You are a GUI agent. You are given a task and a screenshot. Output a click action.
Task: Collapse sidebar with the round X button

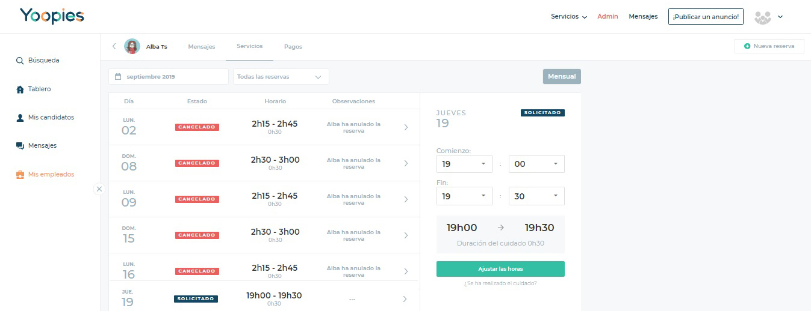(x=99, y=189)
